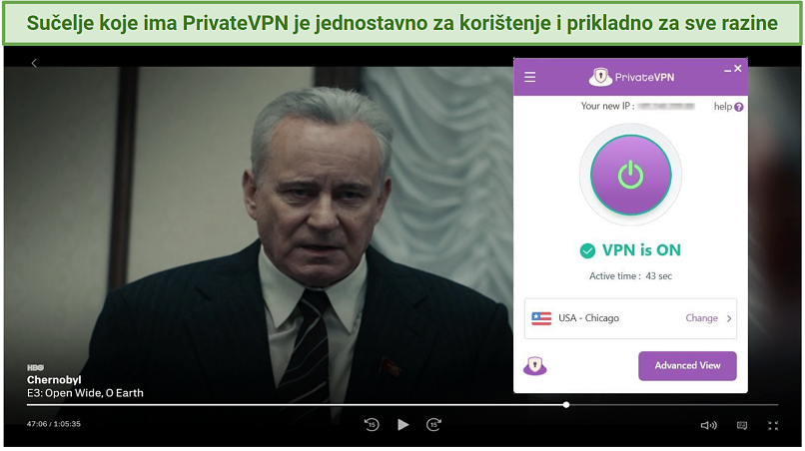Minimize the PrivateVPN window

(x=727, y=70)
